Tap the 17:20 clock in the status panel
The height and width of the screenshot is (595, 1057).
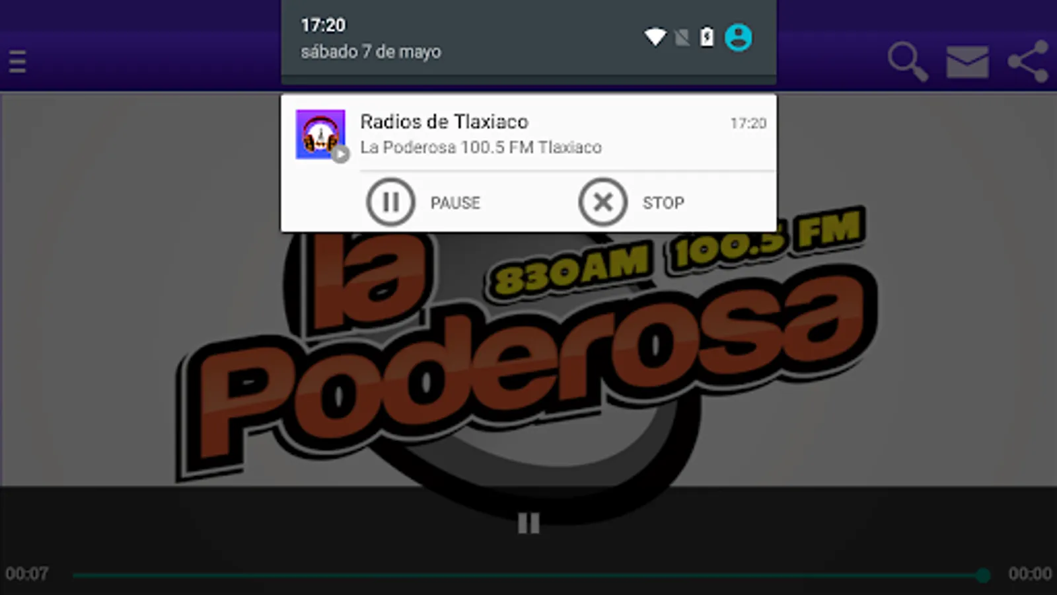[x=323, y=25]
